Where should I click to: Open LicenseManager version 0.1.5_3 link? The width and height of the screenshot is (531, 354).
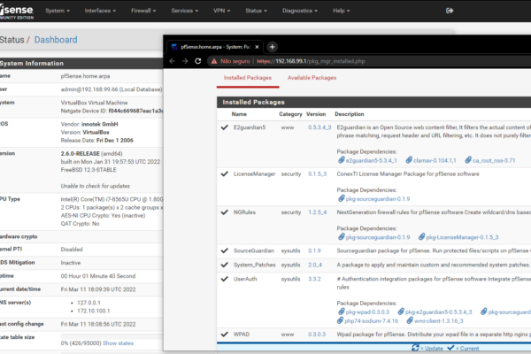click(x=318, y=173)
